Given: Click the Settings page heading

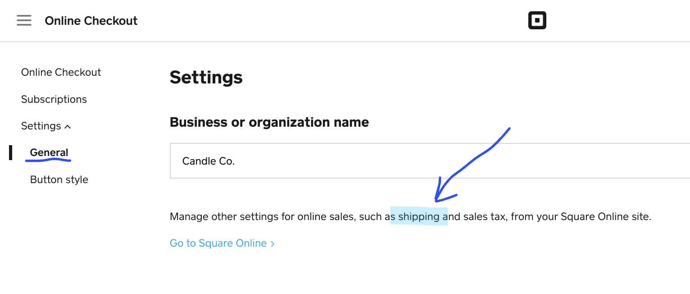Looking at the screenshot, I should pyautogui.click(x=206, y=77).
